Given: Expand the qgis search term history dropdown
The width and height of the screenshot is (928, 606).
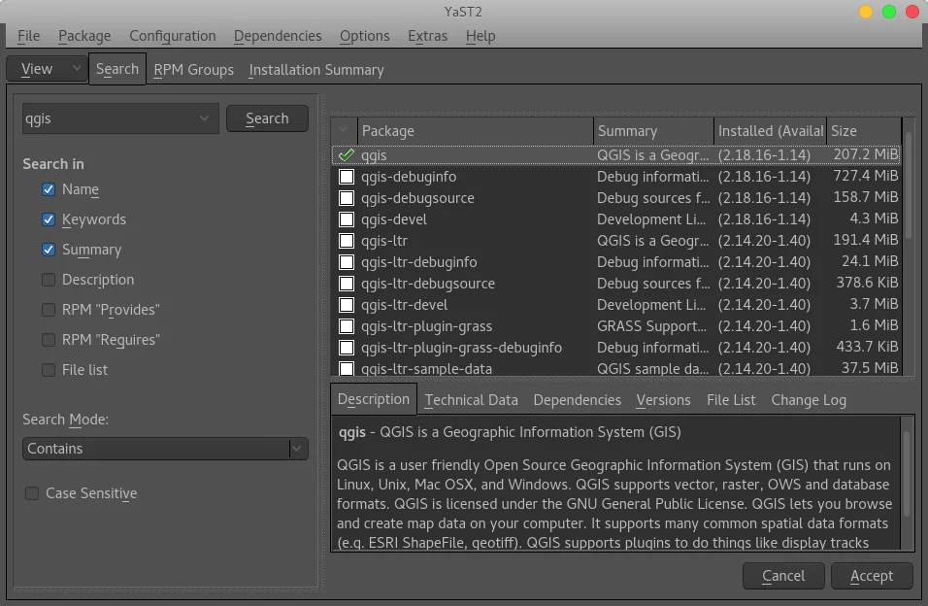Looking at the screenshot, I should tap(204, 118).
